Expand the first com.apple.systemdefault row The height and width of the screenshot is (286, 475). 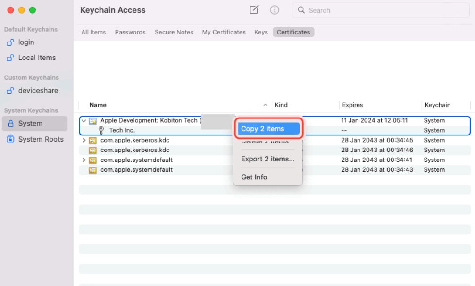84,160
